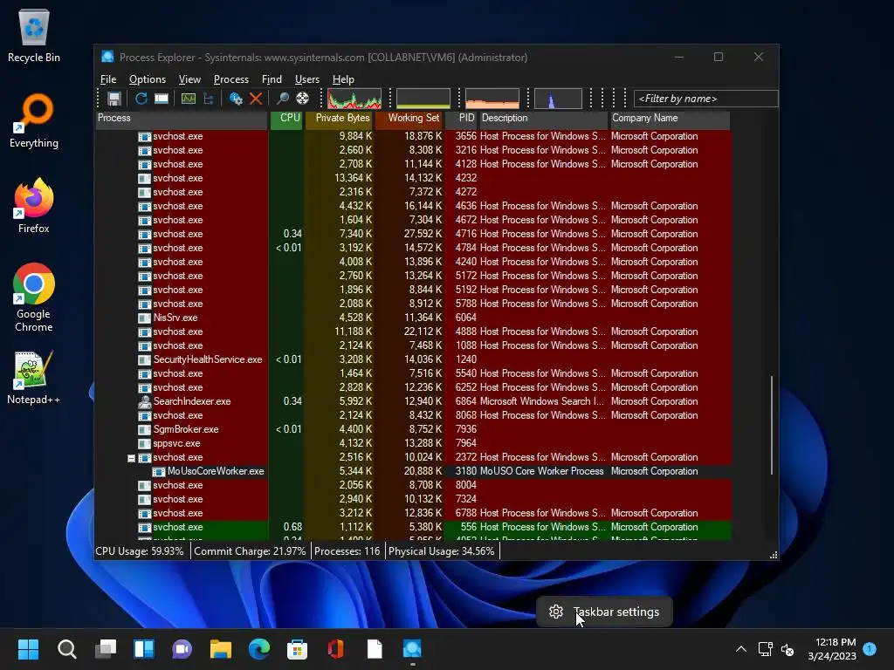Open the I/O history mini graph

[558, 99]
